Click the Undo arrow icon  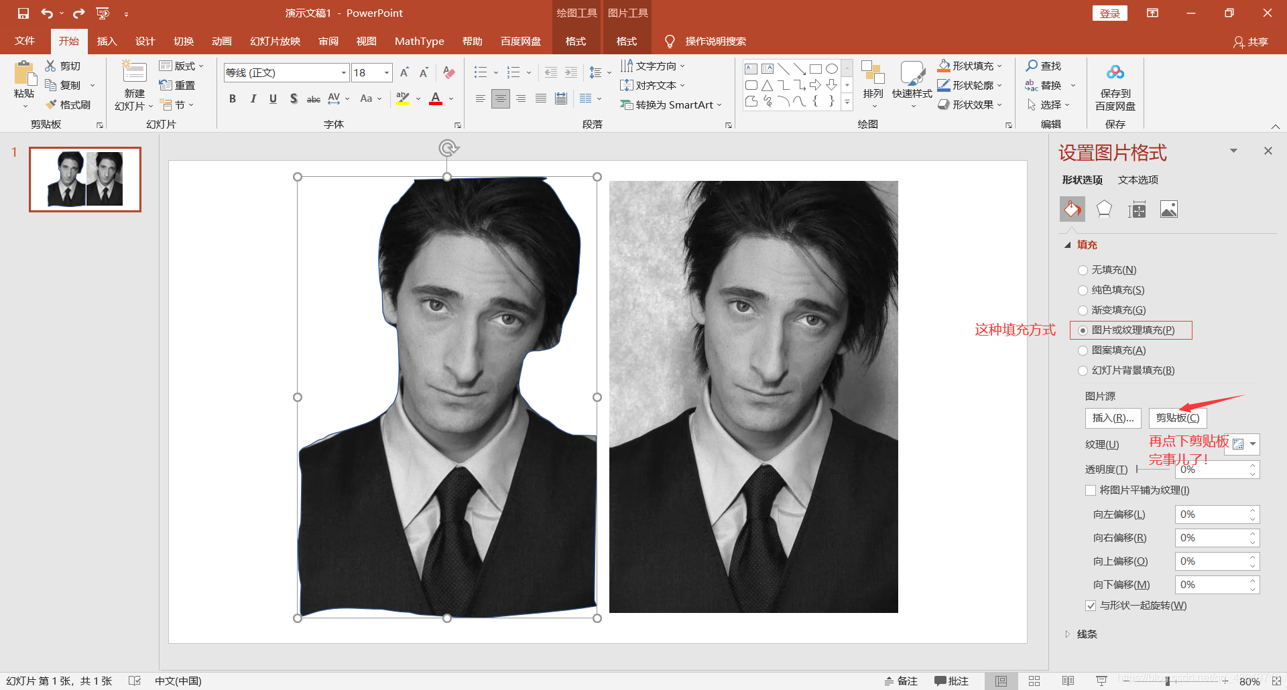47,13
